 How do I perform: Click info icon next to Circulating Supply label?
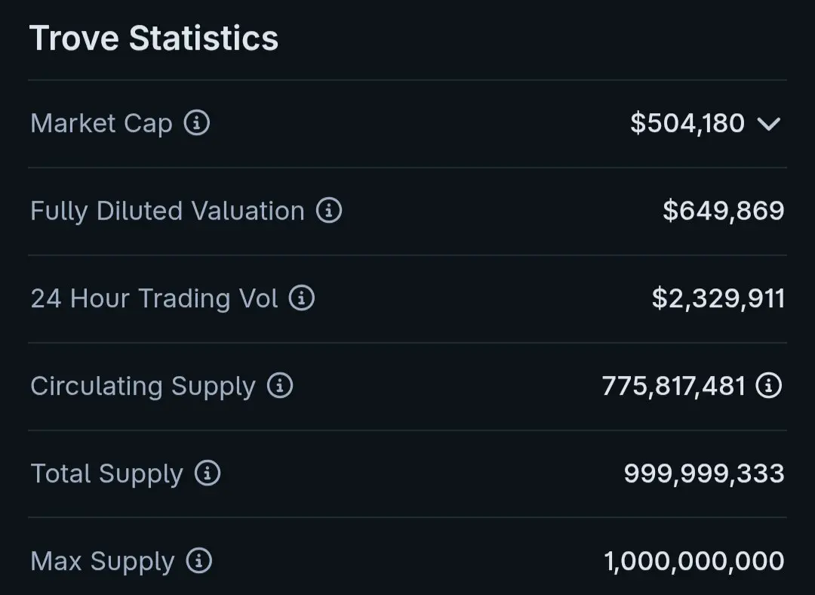[280, 386]
